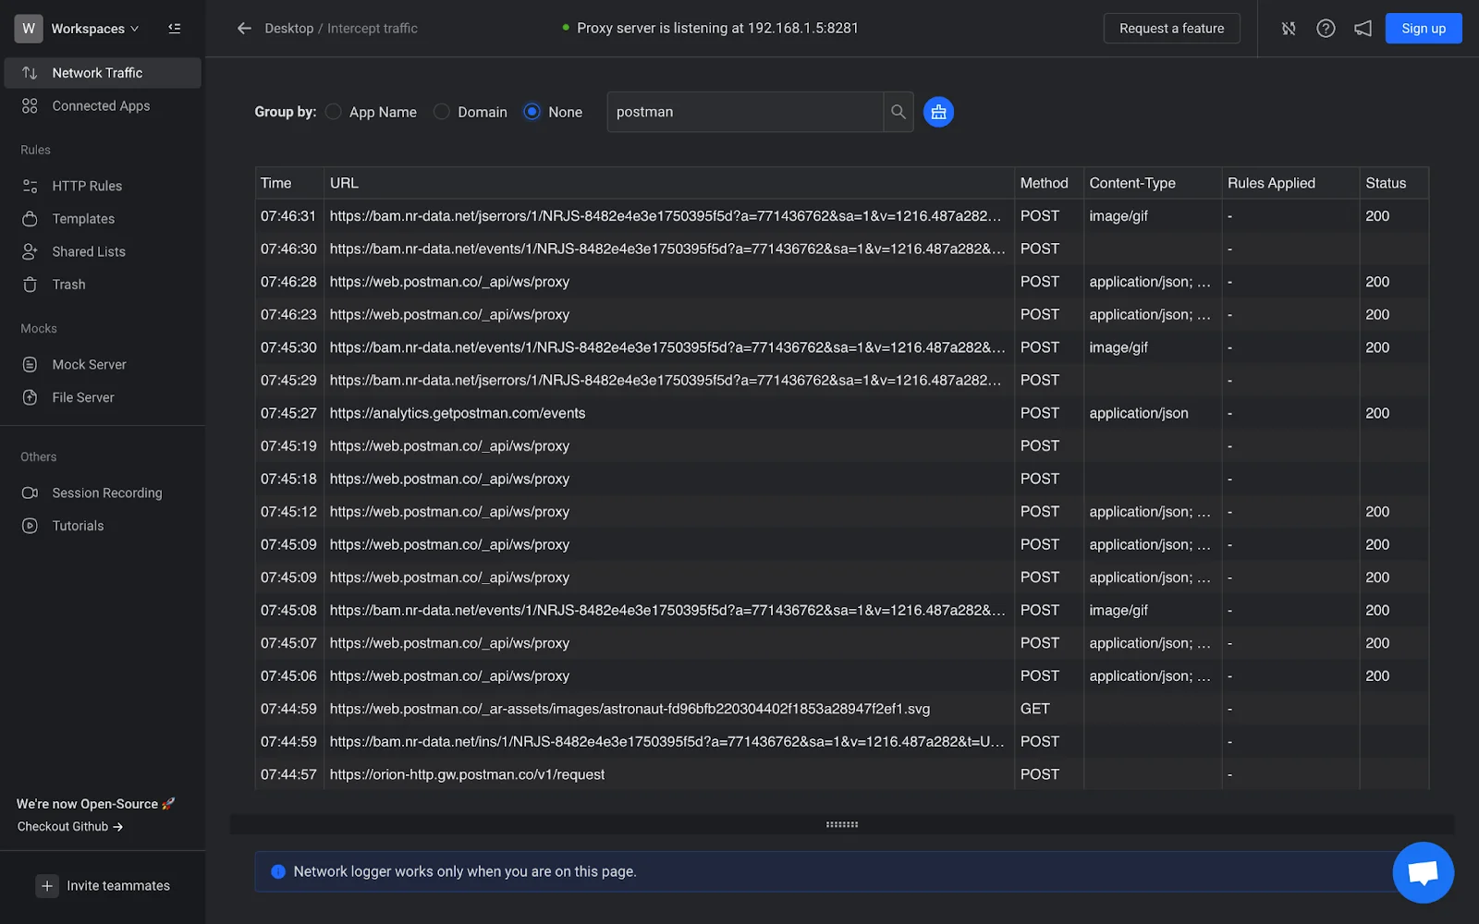The width and height of the screenshot is (1479, 924).
Task: Open the Checkout Github link
Action: click(70, 827)
